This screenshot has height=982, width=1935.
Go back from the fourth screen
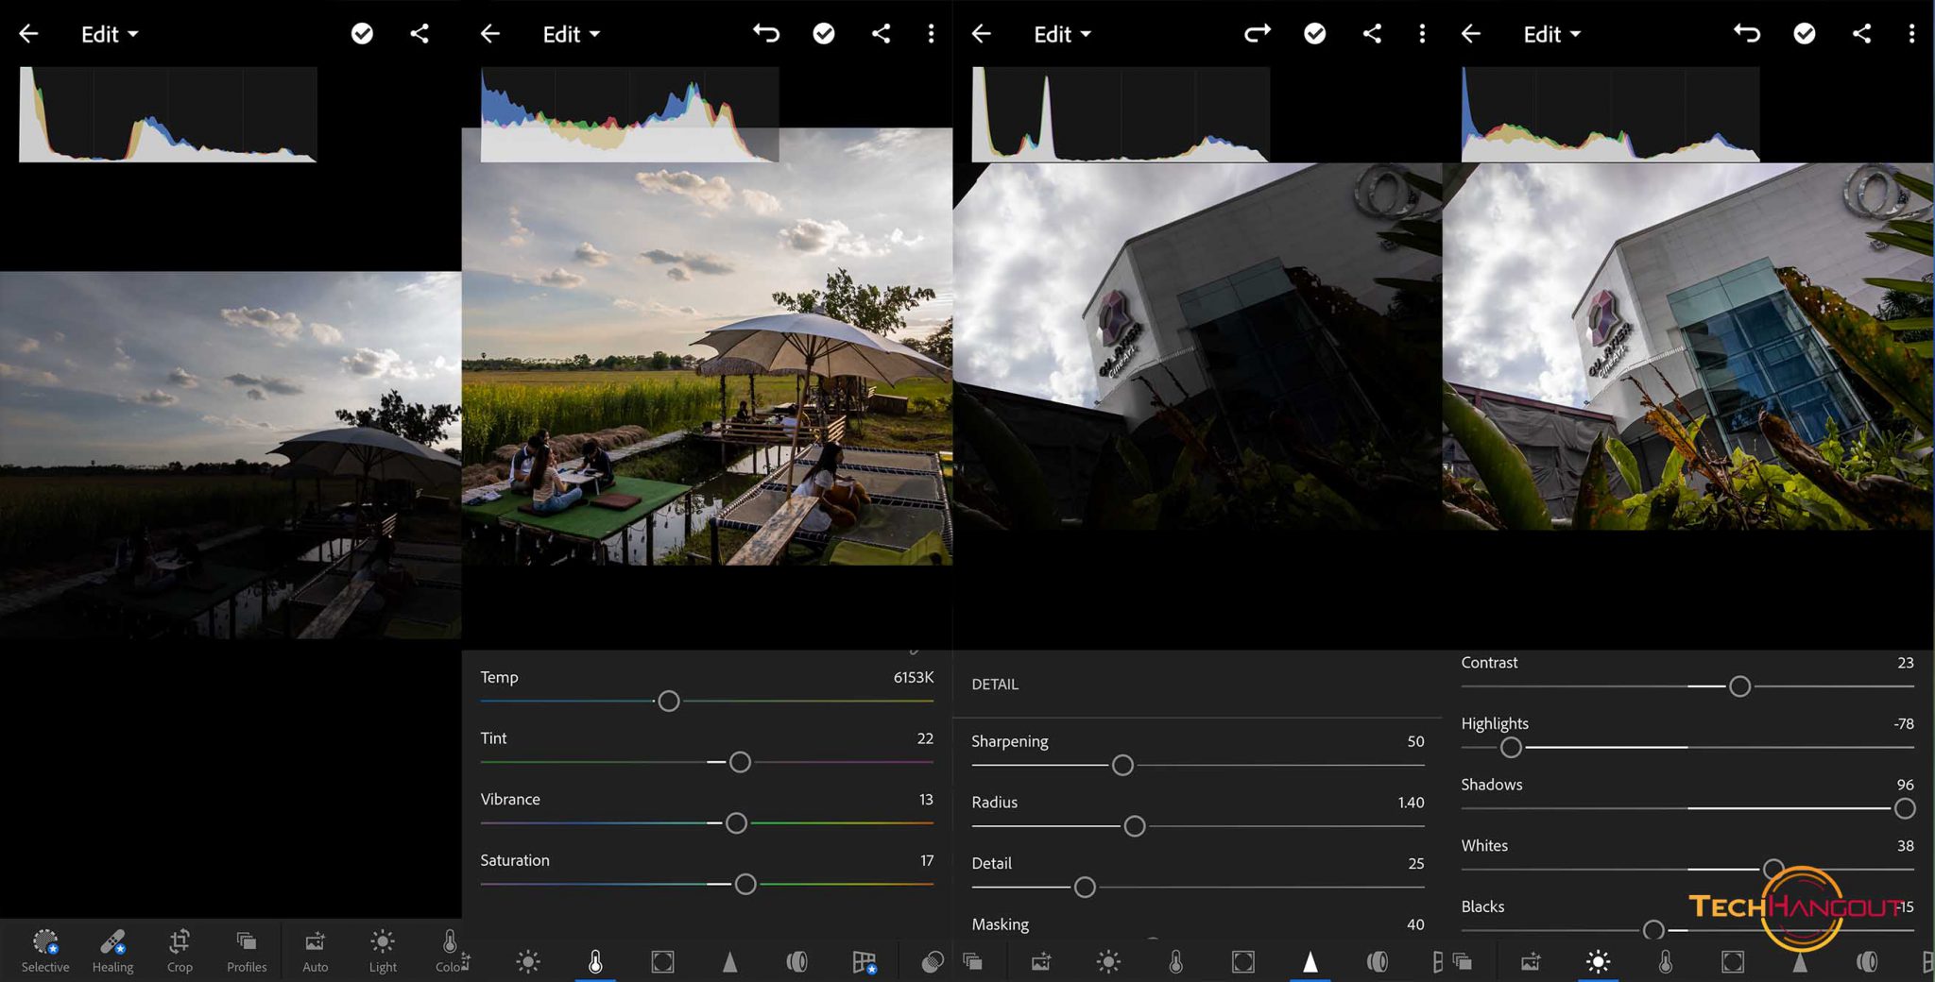pyautogui.click(x=1470, y=34)
